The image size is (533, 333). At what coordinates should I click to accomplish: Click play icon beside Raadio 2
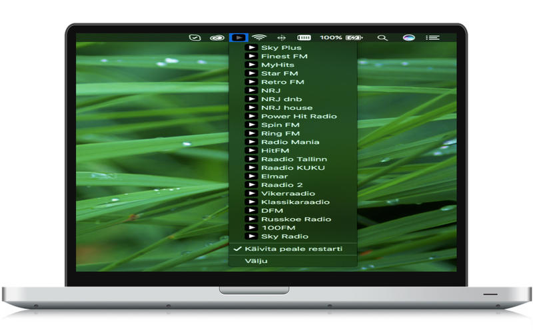tap(251, 185)
